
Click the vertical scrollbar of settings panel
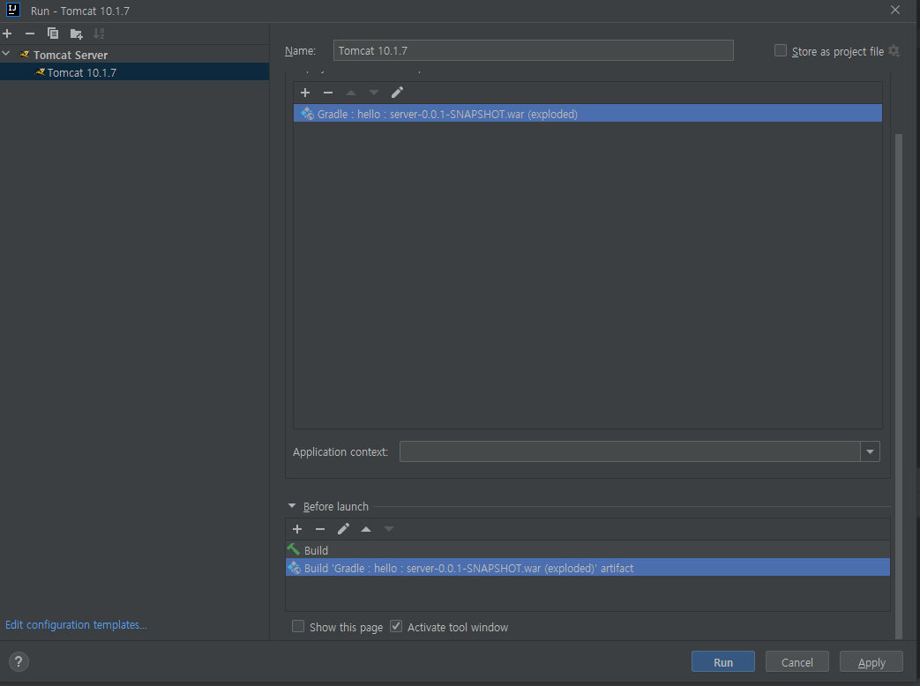click(898, 386)
